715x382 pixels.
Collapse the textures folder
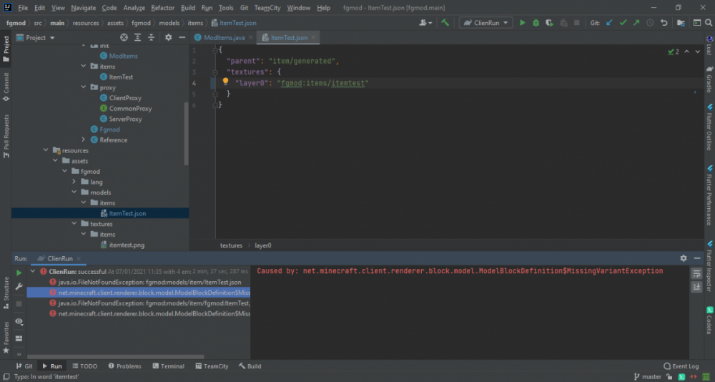click(x=74, y=224)
